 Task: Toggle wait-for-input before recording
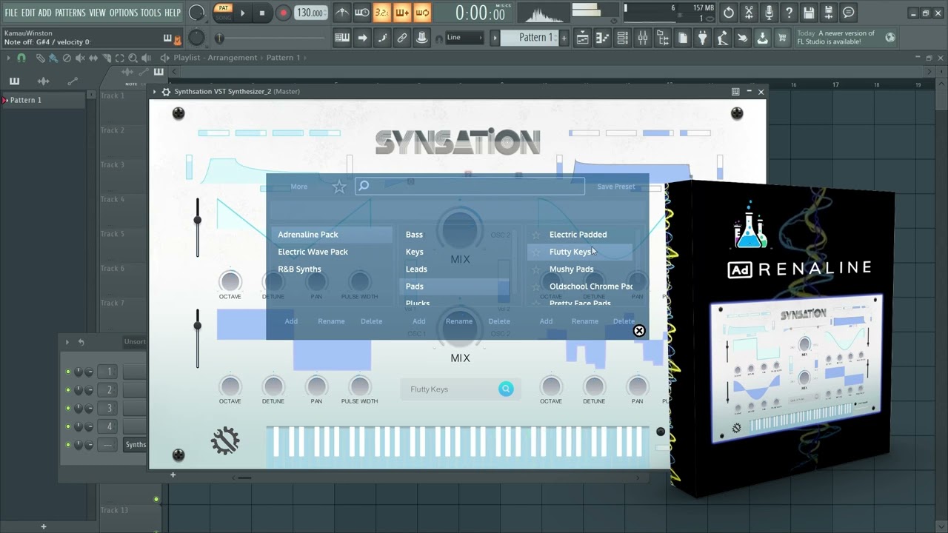pos(361,13)
